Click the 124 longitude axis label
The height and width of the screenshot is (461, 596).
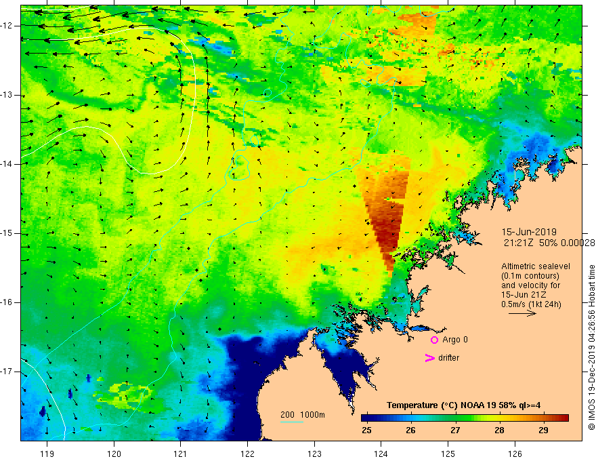[x=381, y=454]
